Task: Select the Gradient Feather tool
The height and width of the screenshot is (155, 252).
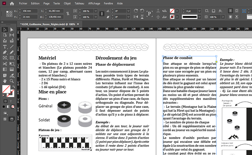Action: [x=12, y=69]
